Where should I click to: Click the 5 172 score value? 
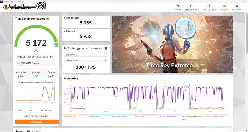36,43
